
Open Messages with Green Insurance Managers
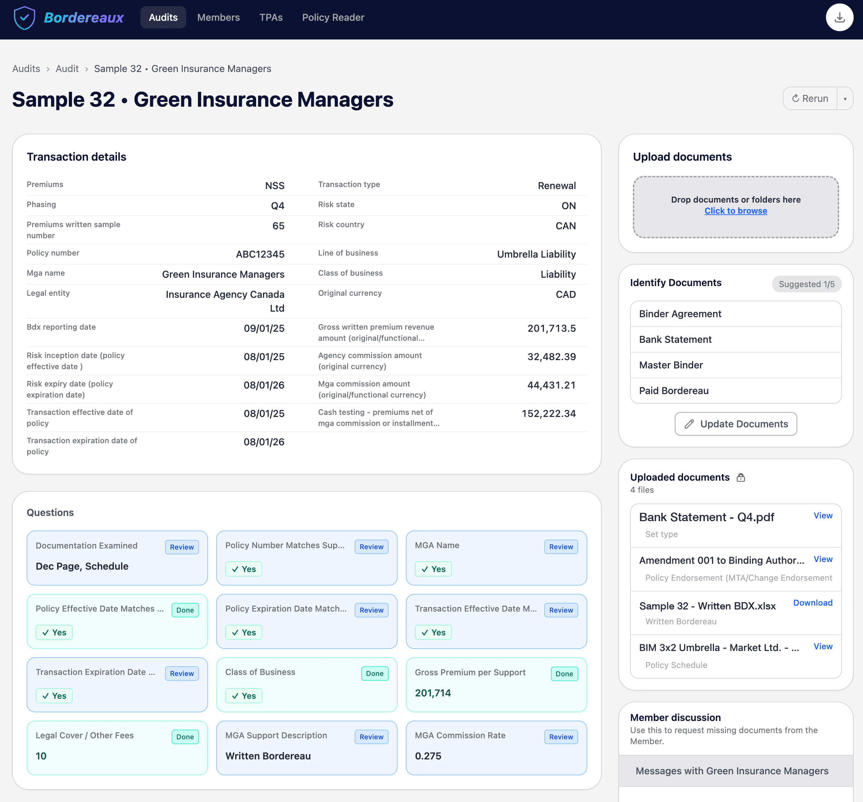click(736, 771)
